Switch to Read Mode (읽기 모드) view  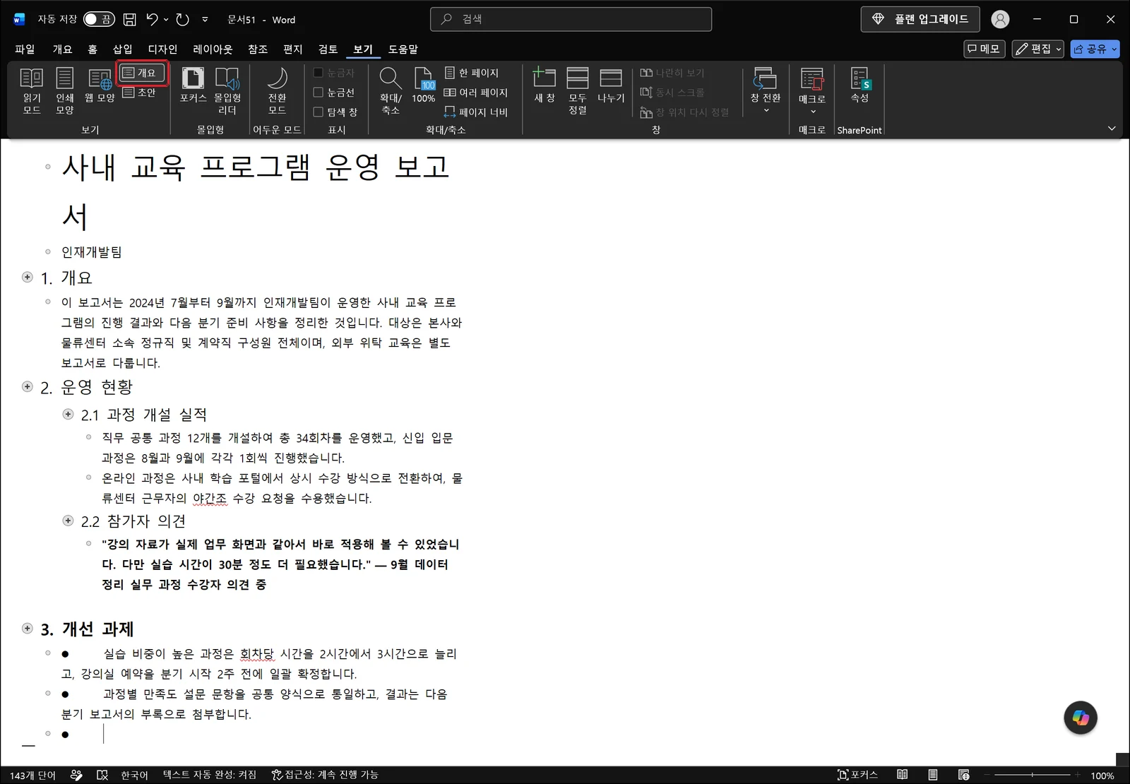tap(32, 91)
